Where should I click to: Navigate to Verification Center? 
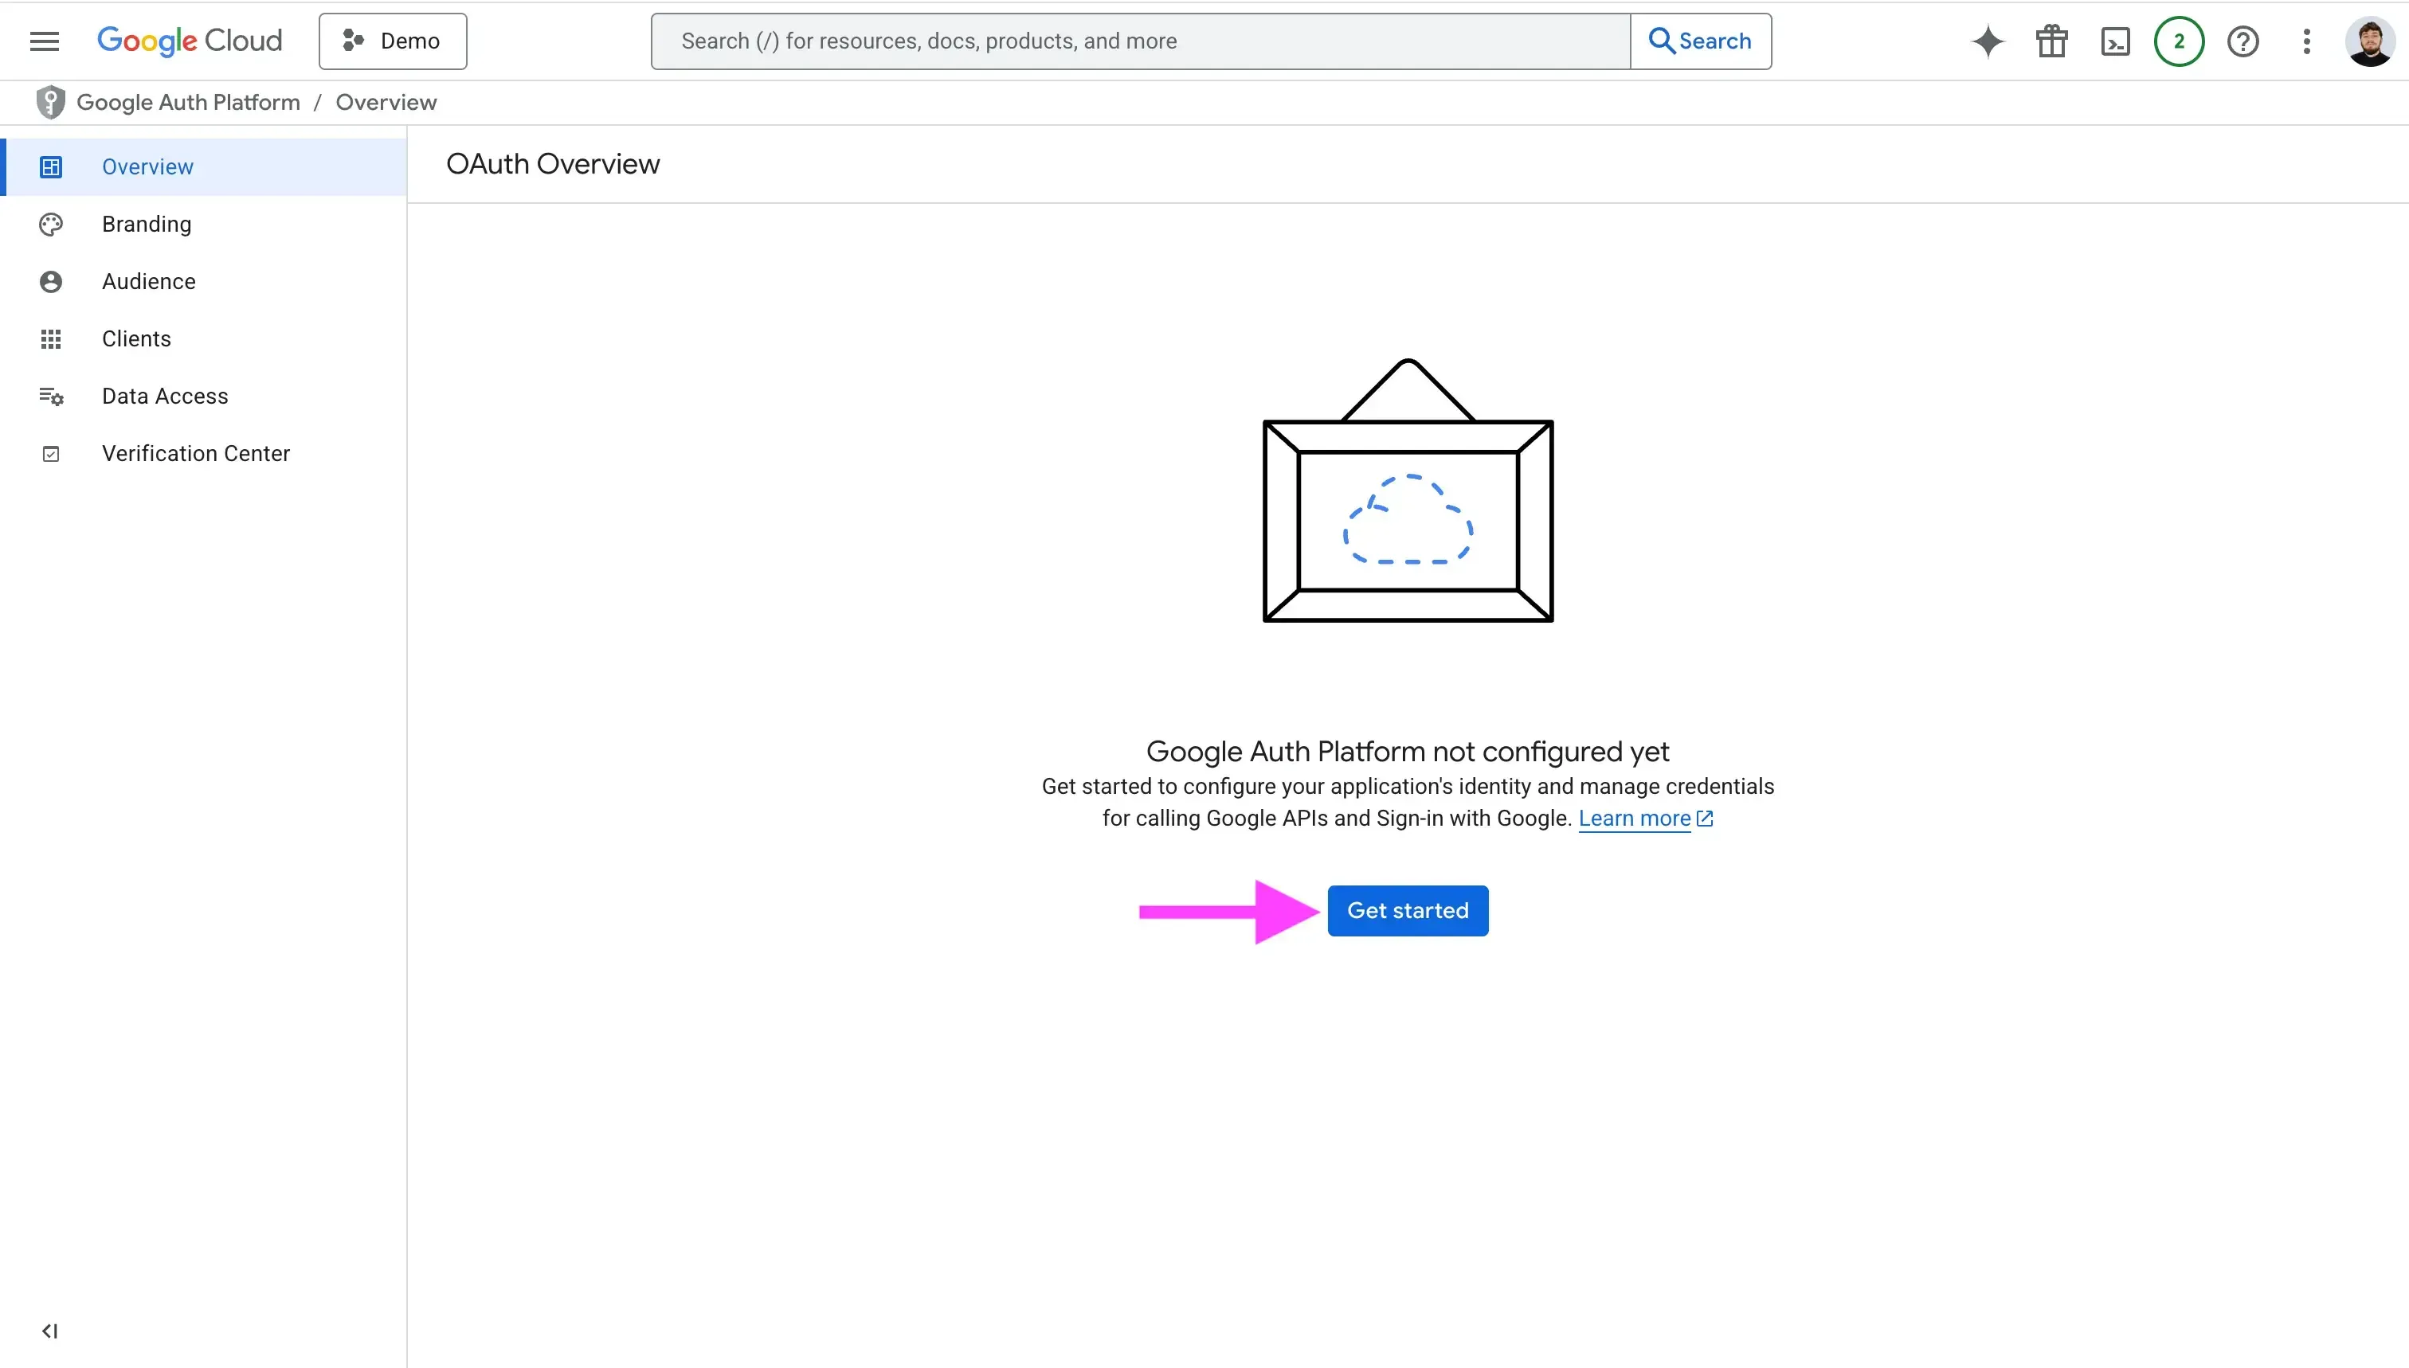coord(195,454)
